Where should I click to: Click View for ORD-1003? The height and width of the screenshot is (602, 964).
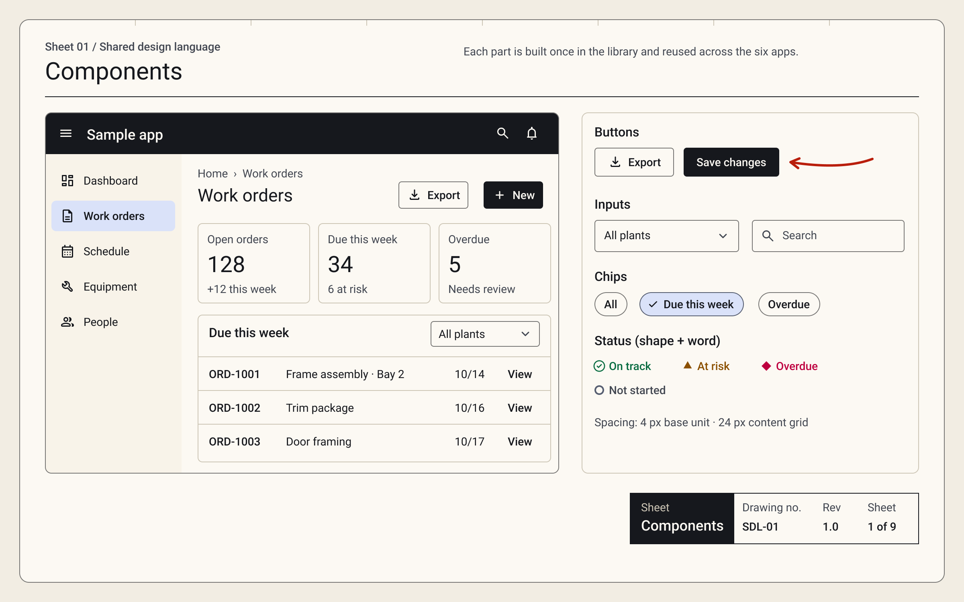point(520,441)
